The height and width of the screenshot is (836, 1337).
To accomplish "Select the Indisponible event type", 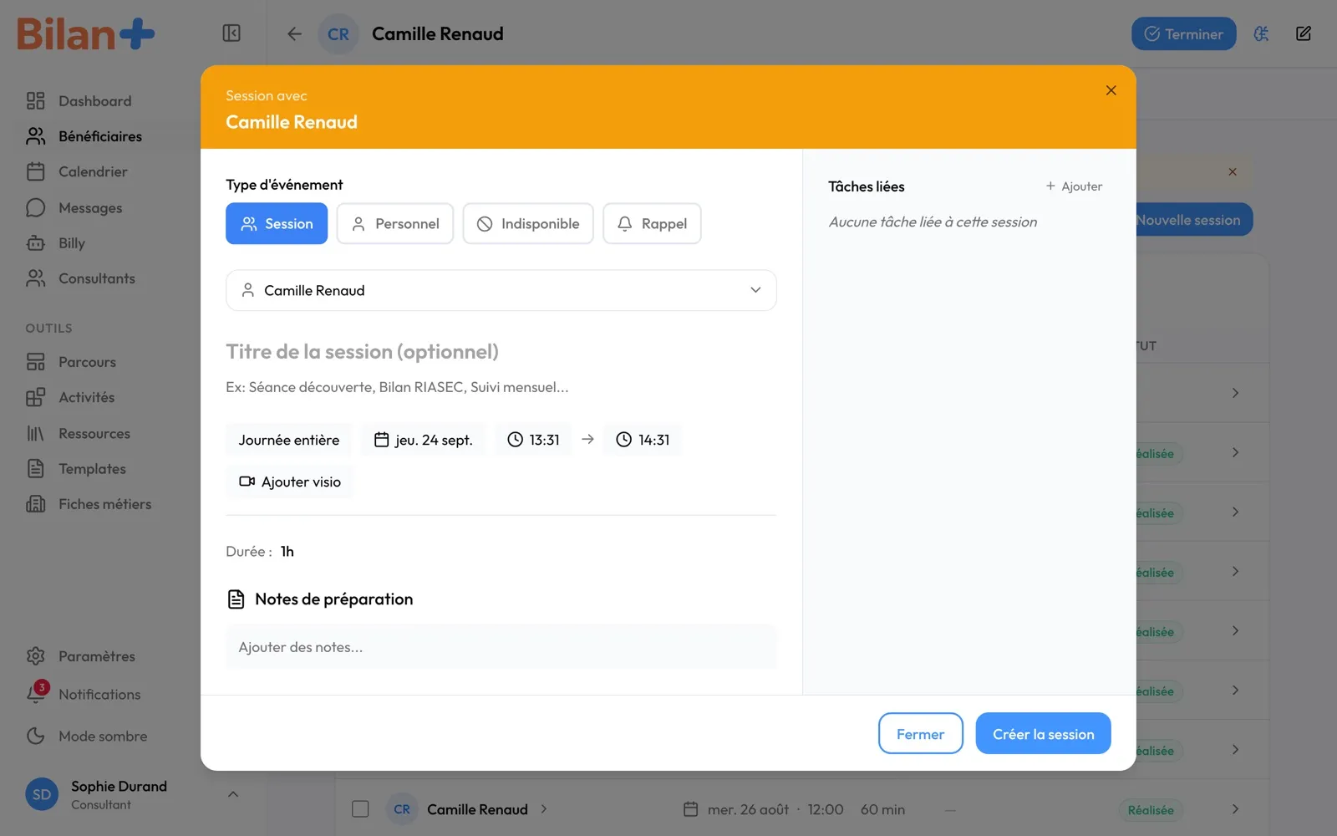I will click(528, 223).
